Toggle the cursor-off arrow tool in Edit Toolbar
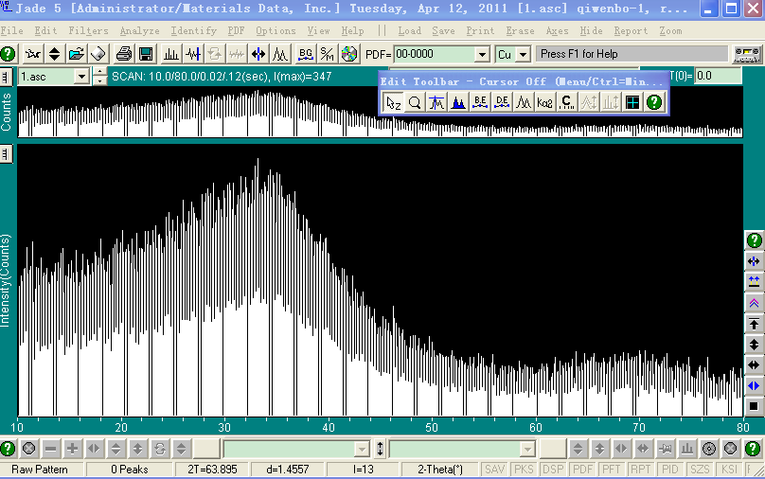765x479 pixels. click(x=393, y=102)
